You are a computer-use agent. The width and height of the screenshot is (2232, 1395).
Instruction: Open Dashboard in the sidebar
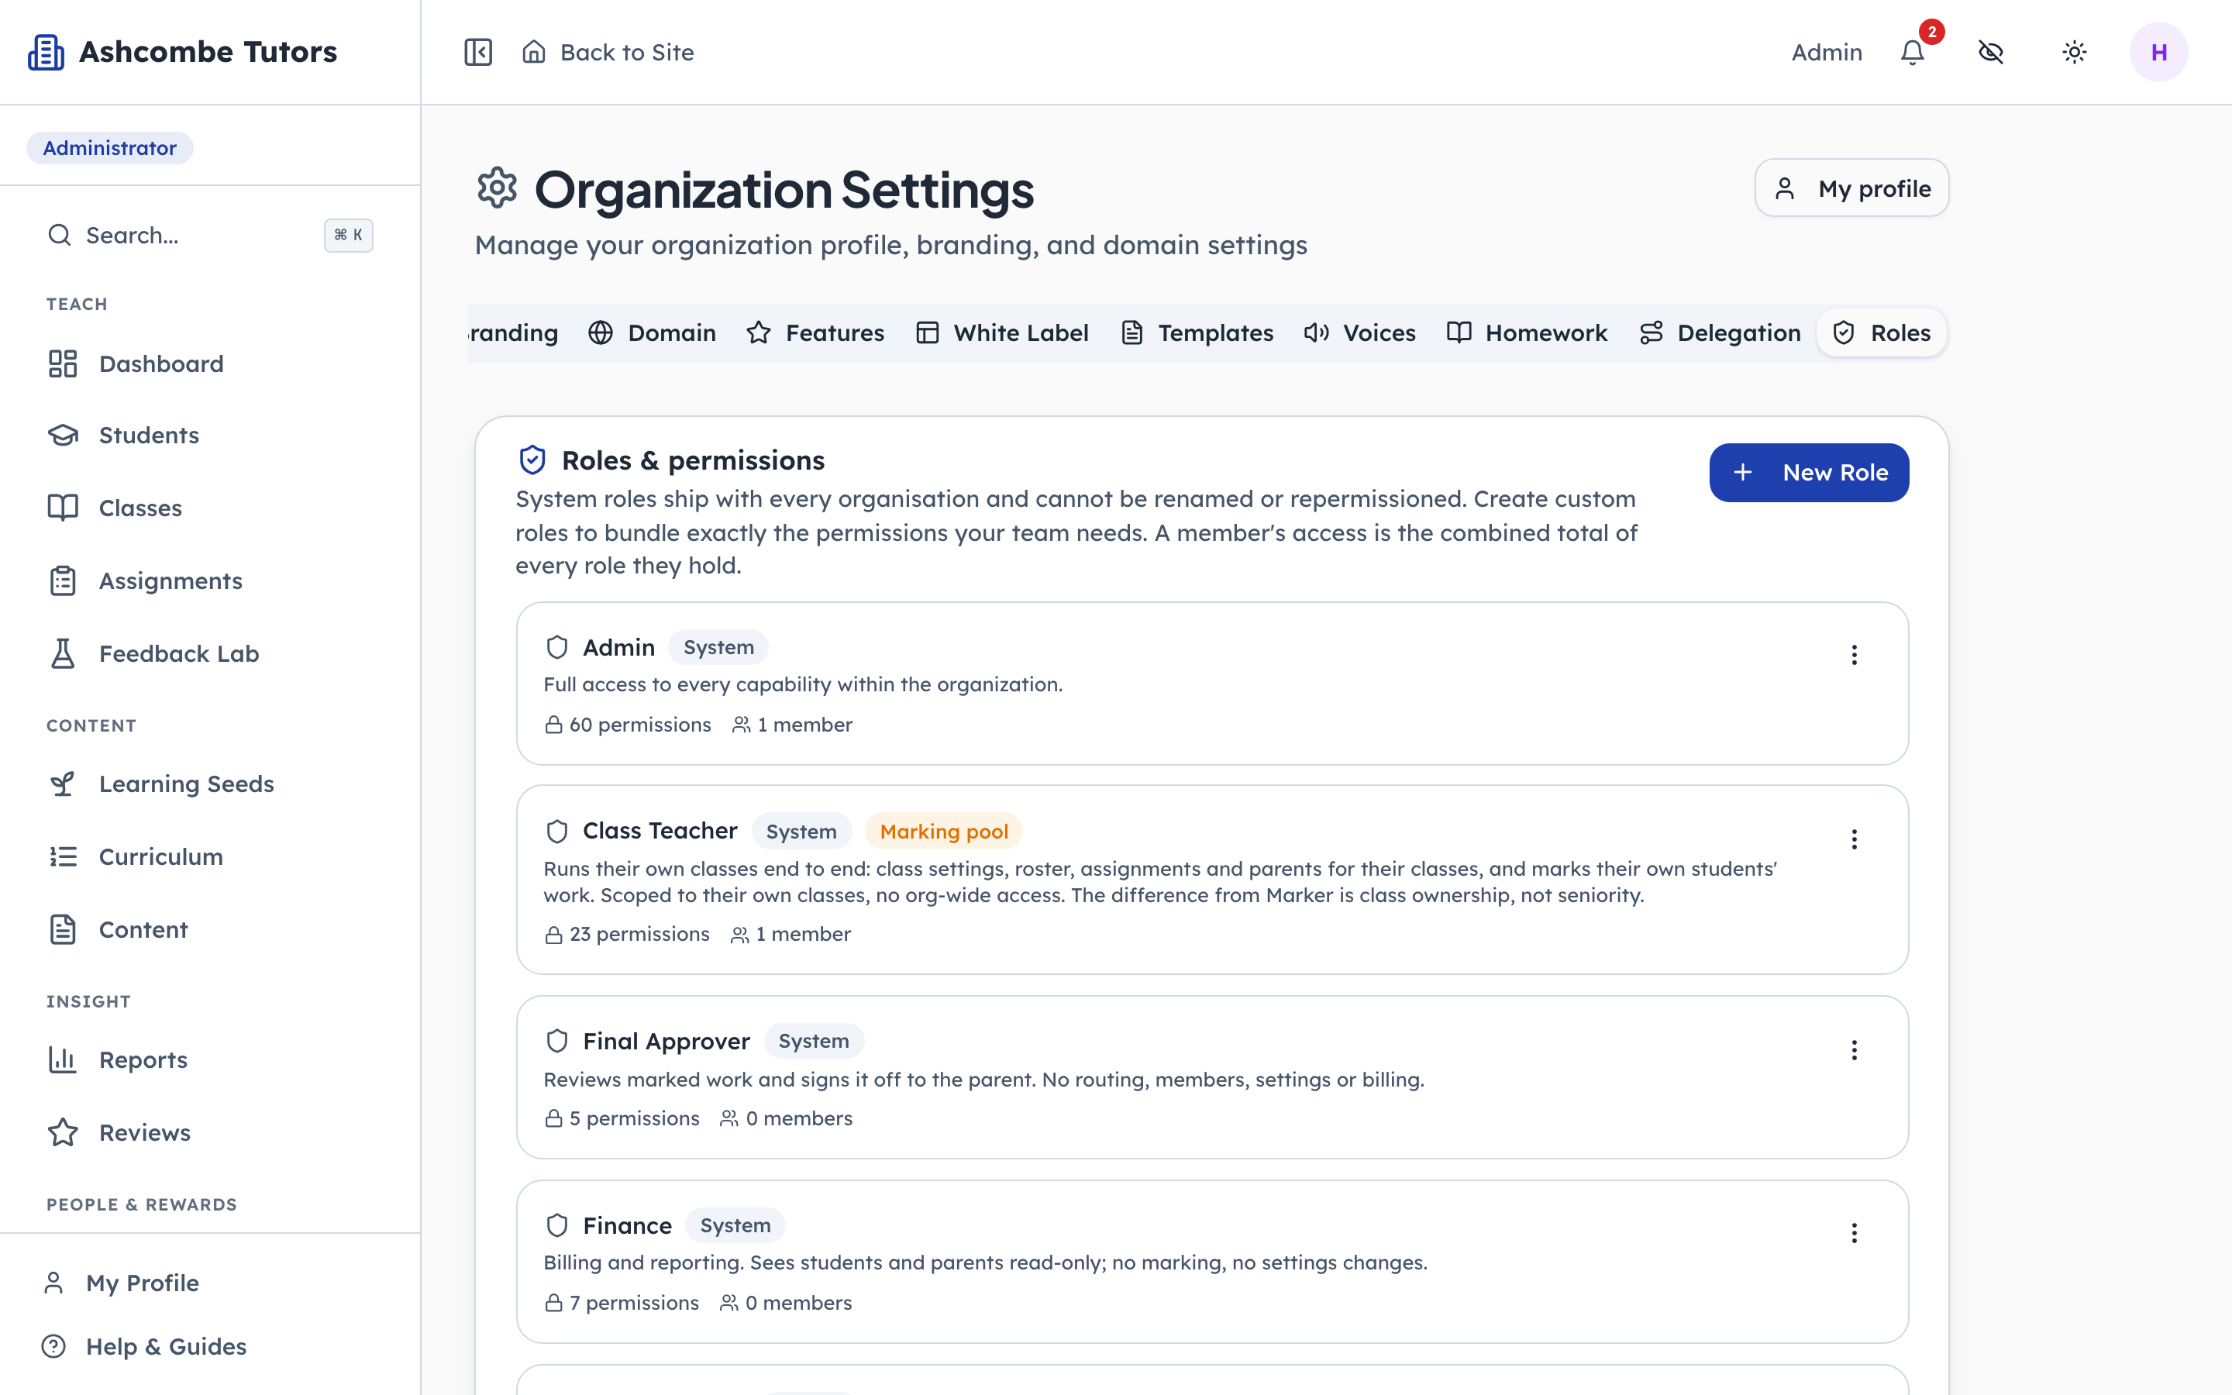click(x=210, y=363)
